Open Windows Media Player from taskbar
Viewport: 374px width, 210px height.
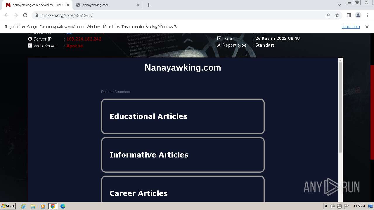(x=43, y=206)
